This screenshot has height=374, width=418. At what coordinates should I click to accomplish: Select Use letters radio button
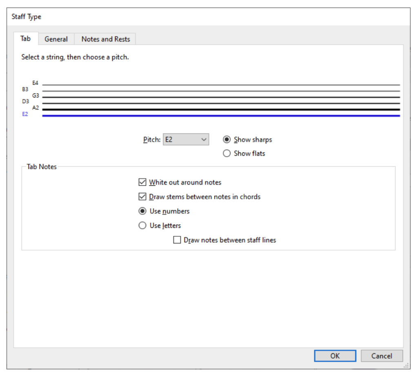(142, 226)
